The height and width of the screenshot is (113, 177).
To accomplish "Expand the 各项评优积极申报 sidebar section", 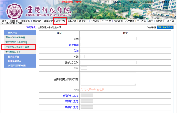I will [17, 66].
